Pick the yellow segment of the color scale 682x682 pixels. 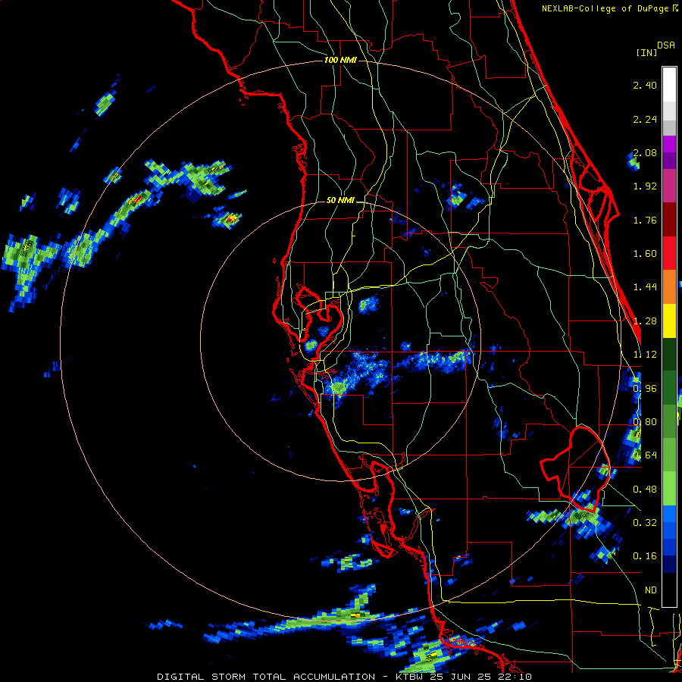pos(669,321)
